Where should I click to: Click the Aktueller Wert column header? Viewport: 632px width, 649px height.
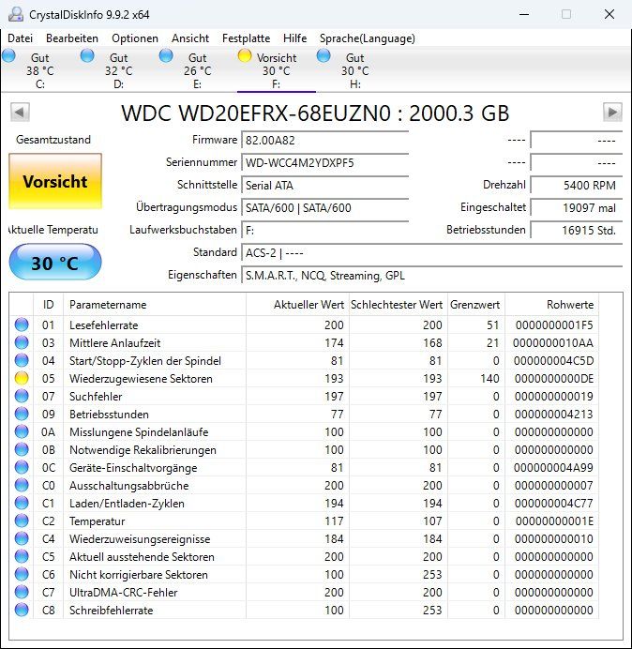click(297, 305)
